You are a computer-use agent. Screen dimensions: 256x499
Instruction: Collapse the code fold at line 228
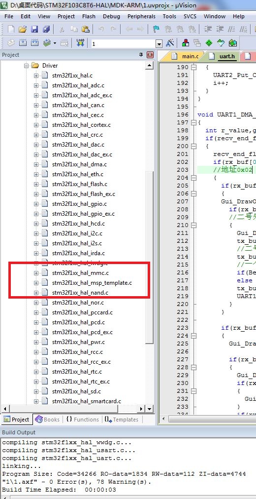click(194, 367)
